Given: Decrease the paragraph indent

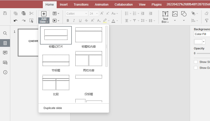Looking at the screenshot, I should (x=143, y=13).
